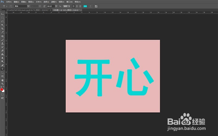218x136 pixels.
Task: Open font family dropdown 黑体
Action: point(22,6)
